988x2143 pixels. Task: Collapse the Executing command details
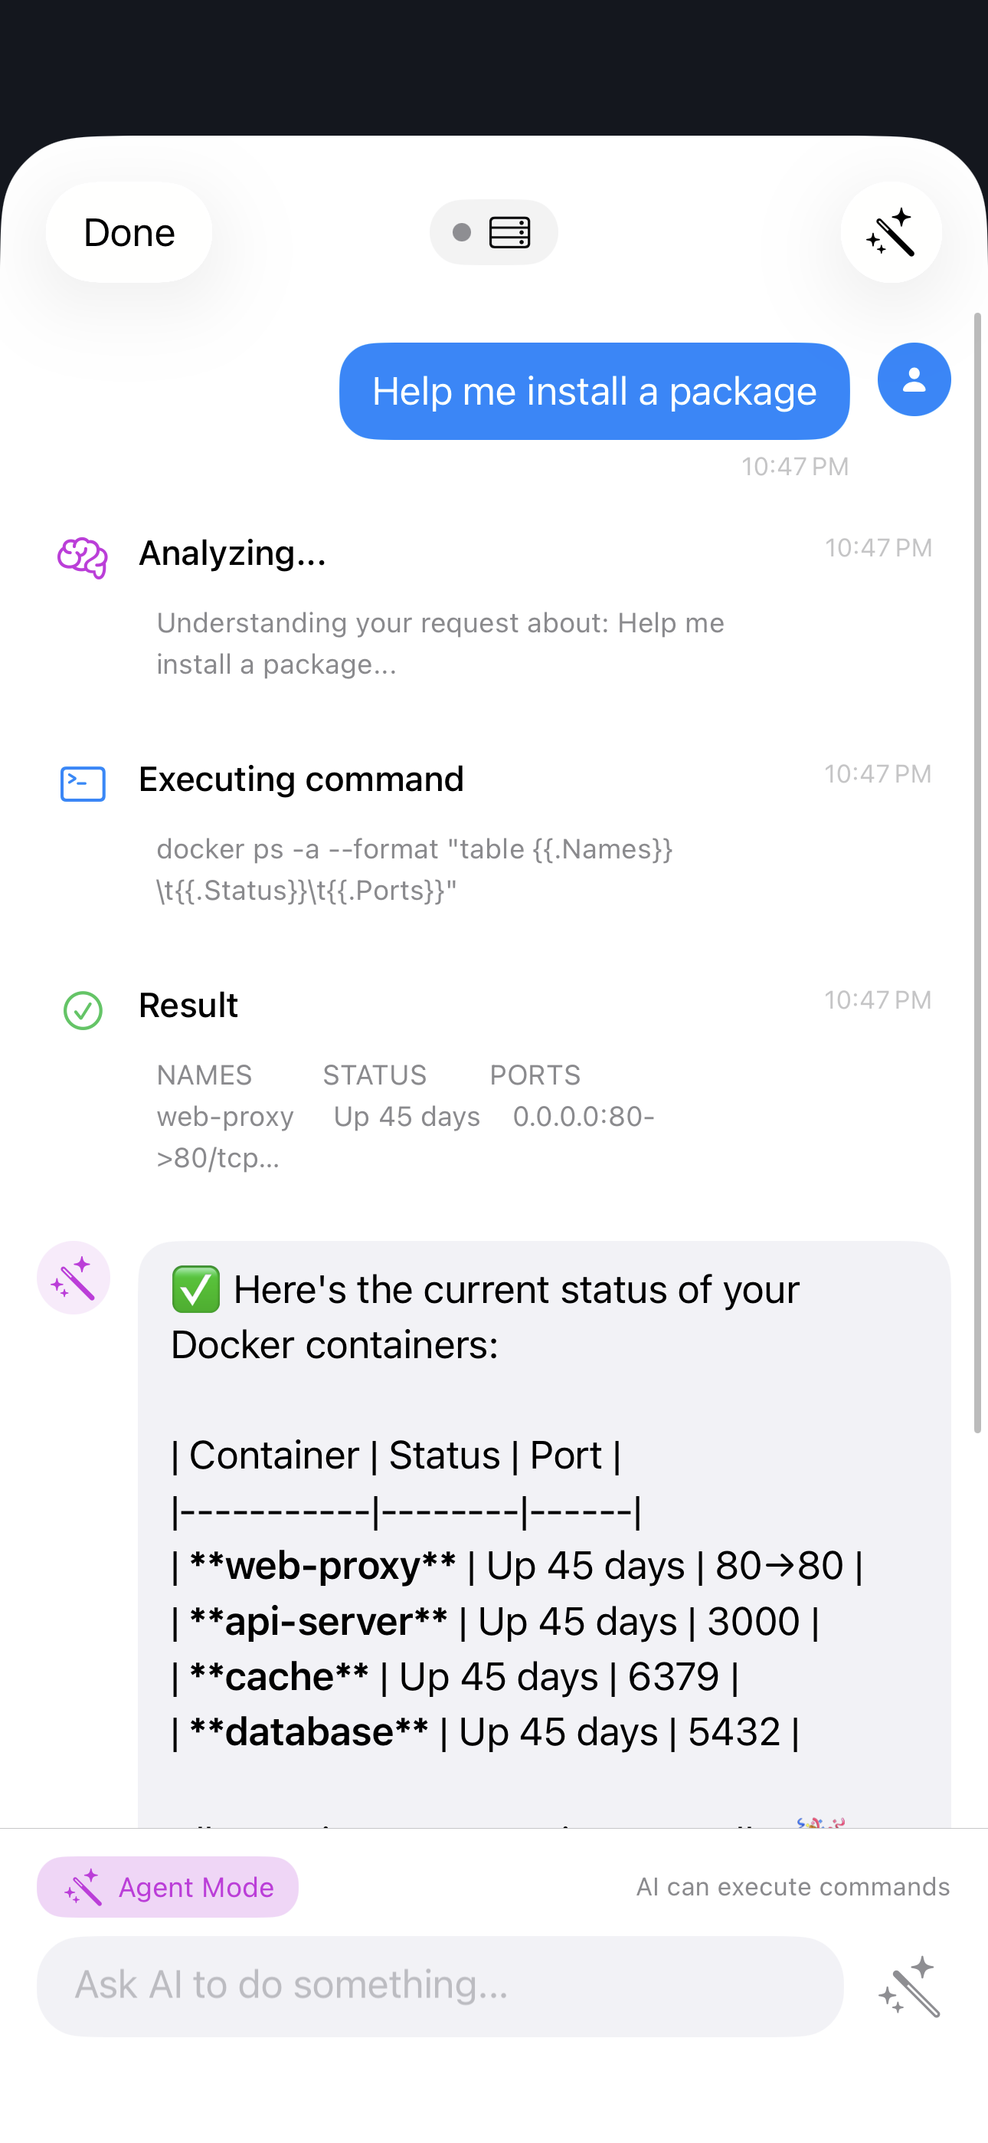pos(302,779)
